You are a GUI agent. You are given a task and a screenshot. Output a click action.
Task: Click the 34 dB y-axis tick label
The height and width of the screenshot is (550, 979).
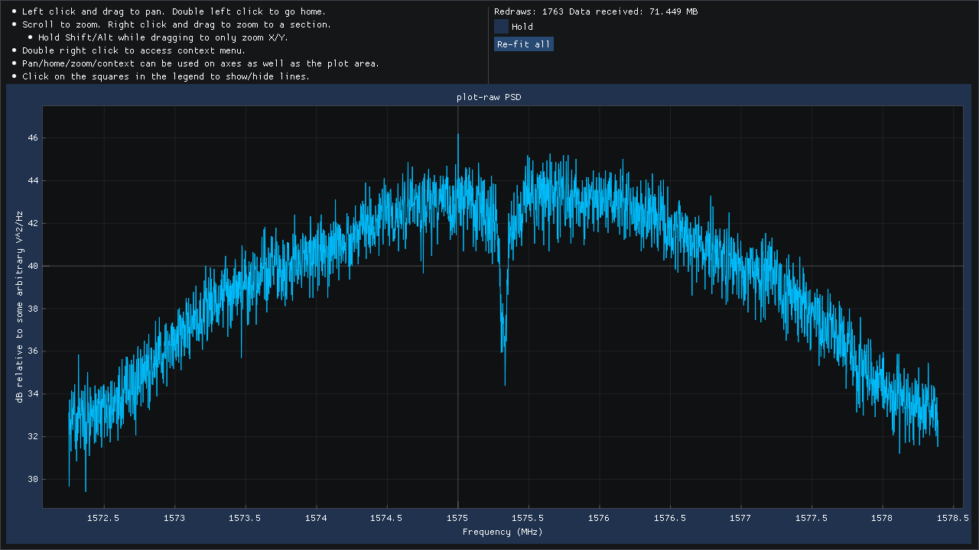tap(31, 394)
